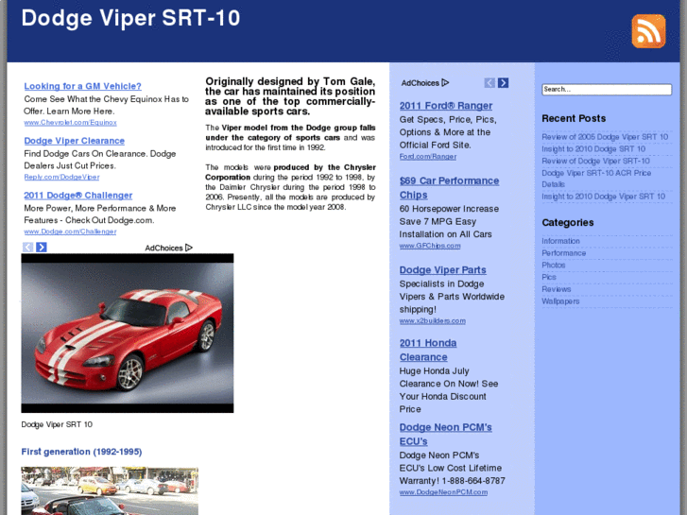Open 'Looking for a GM Vehicle?' ad
The height and width of the screenshot is (515, 687).
[x=82, y=86]
